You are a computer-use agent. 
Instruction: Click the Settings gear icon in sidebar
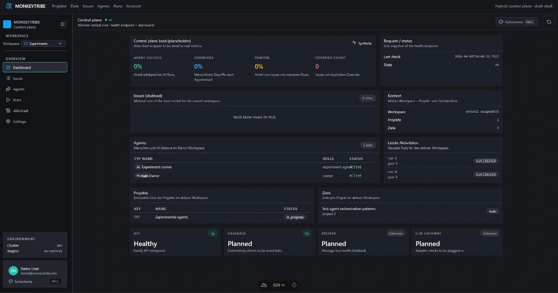8,121
